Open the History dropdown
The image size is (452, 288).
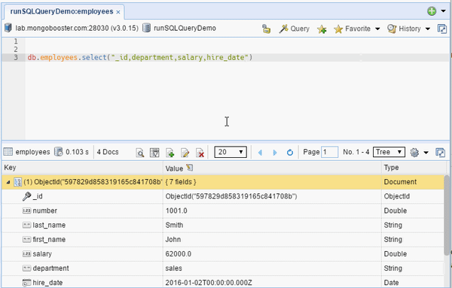[408, 29]
